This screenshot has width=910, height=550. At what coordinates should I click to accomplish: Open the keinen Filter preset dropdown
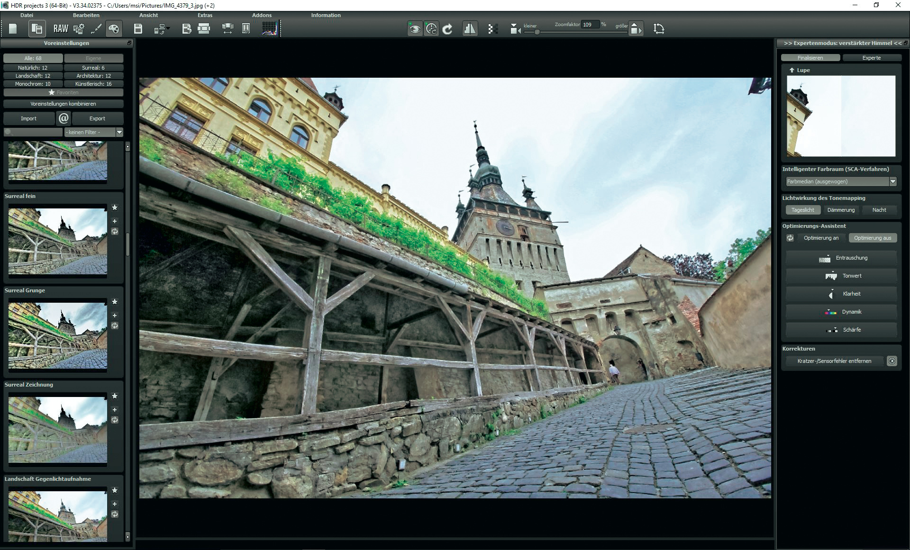click(119, 132)
